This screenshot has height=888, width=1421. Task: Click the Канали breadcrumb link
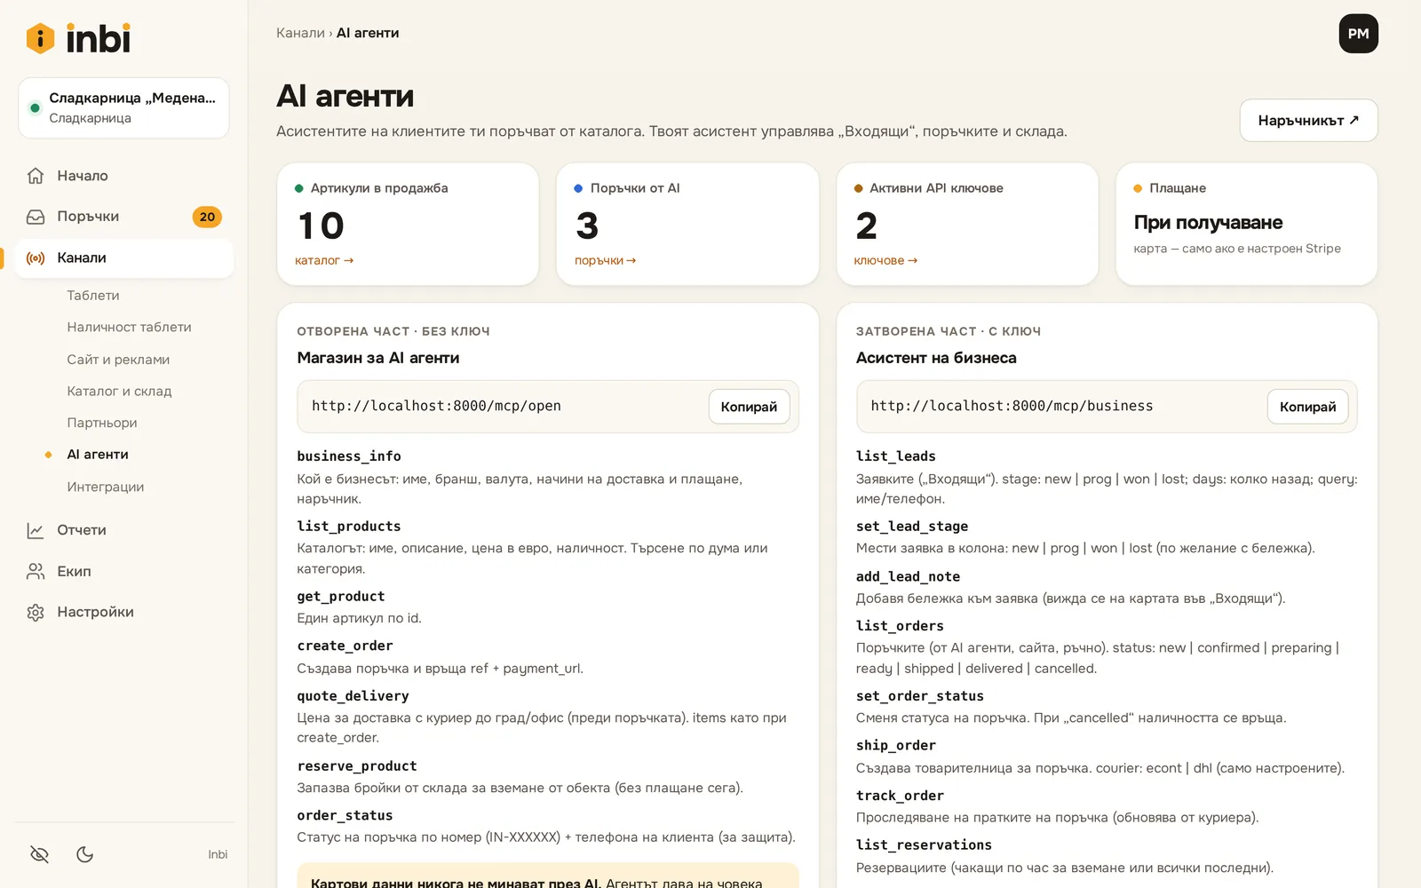(x=300, y=33)
